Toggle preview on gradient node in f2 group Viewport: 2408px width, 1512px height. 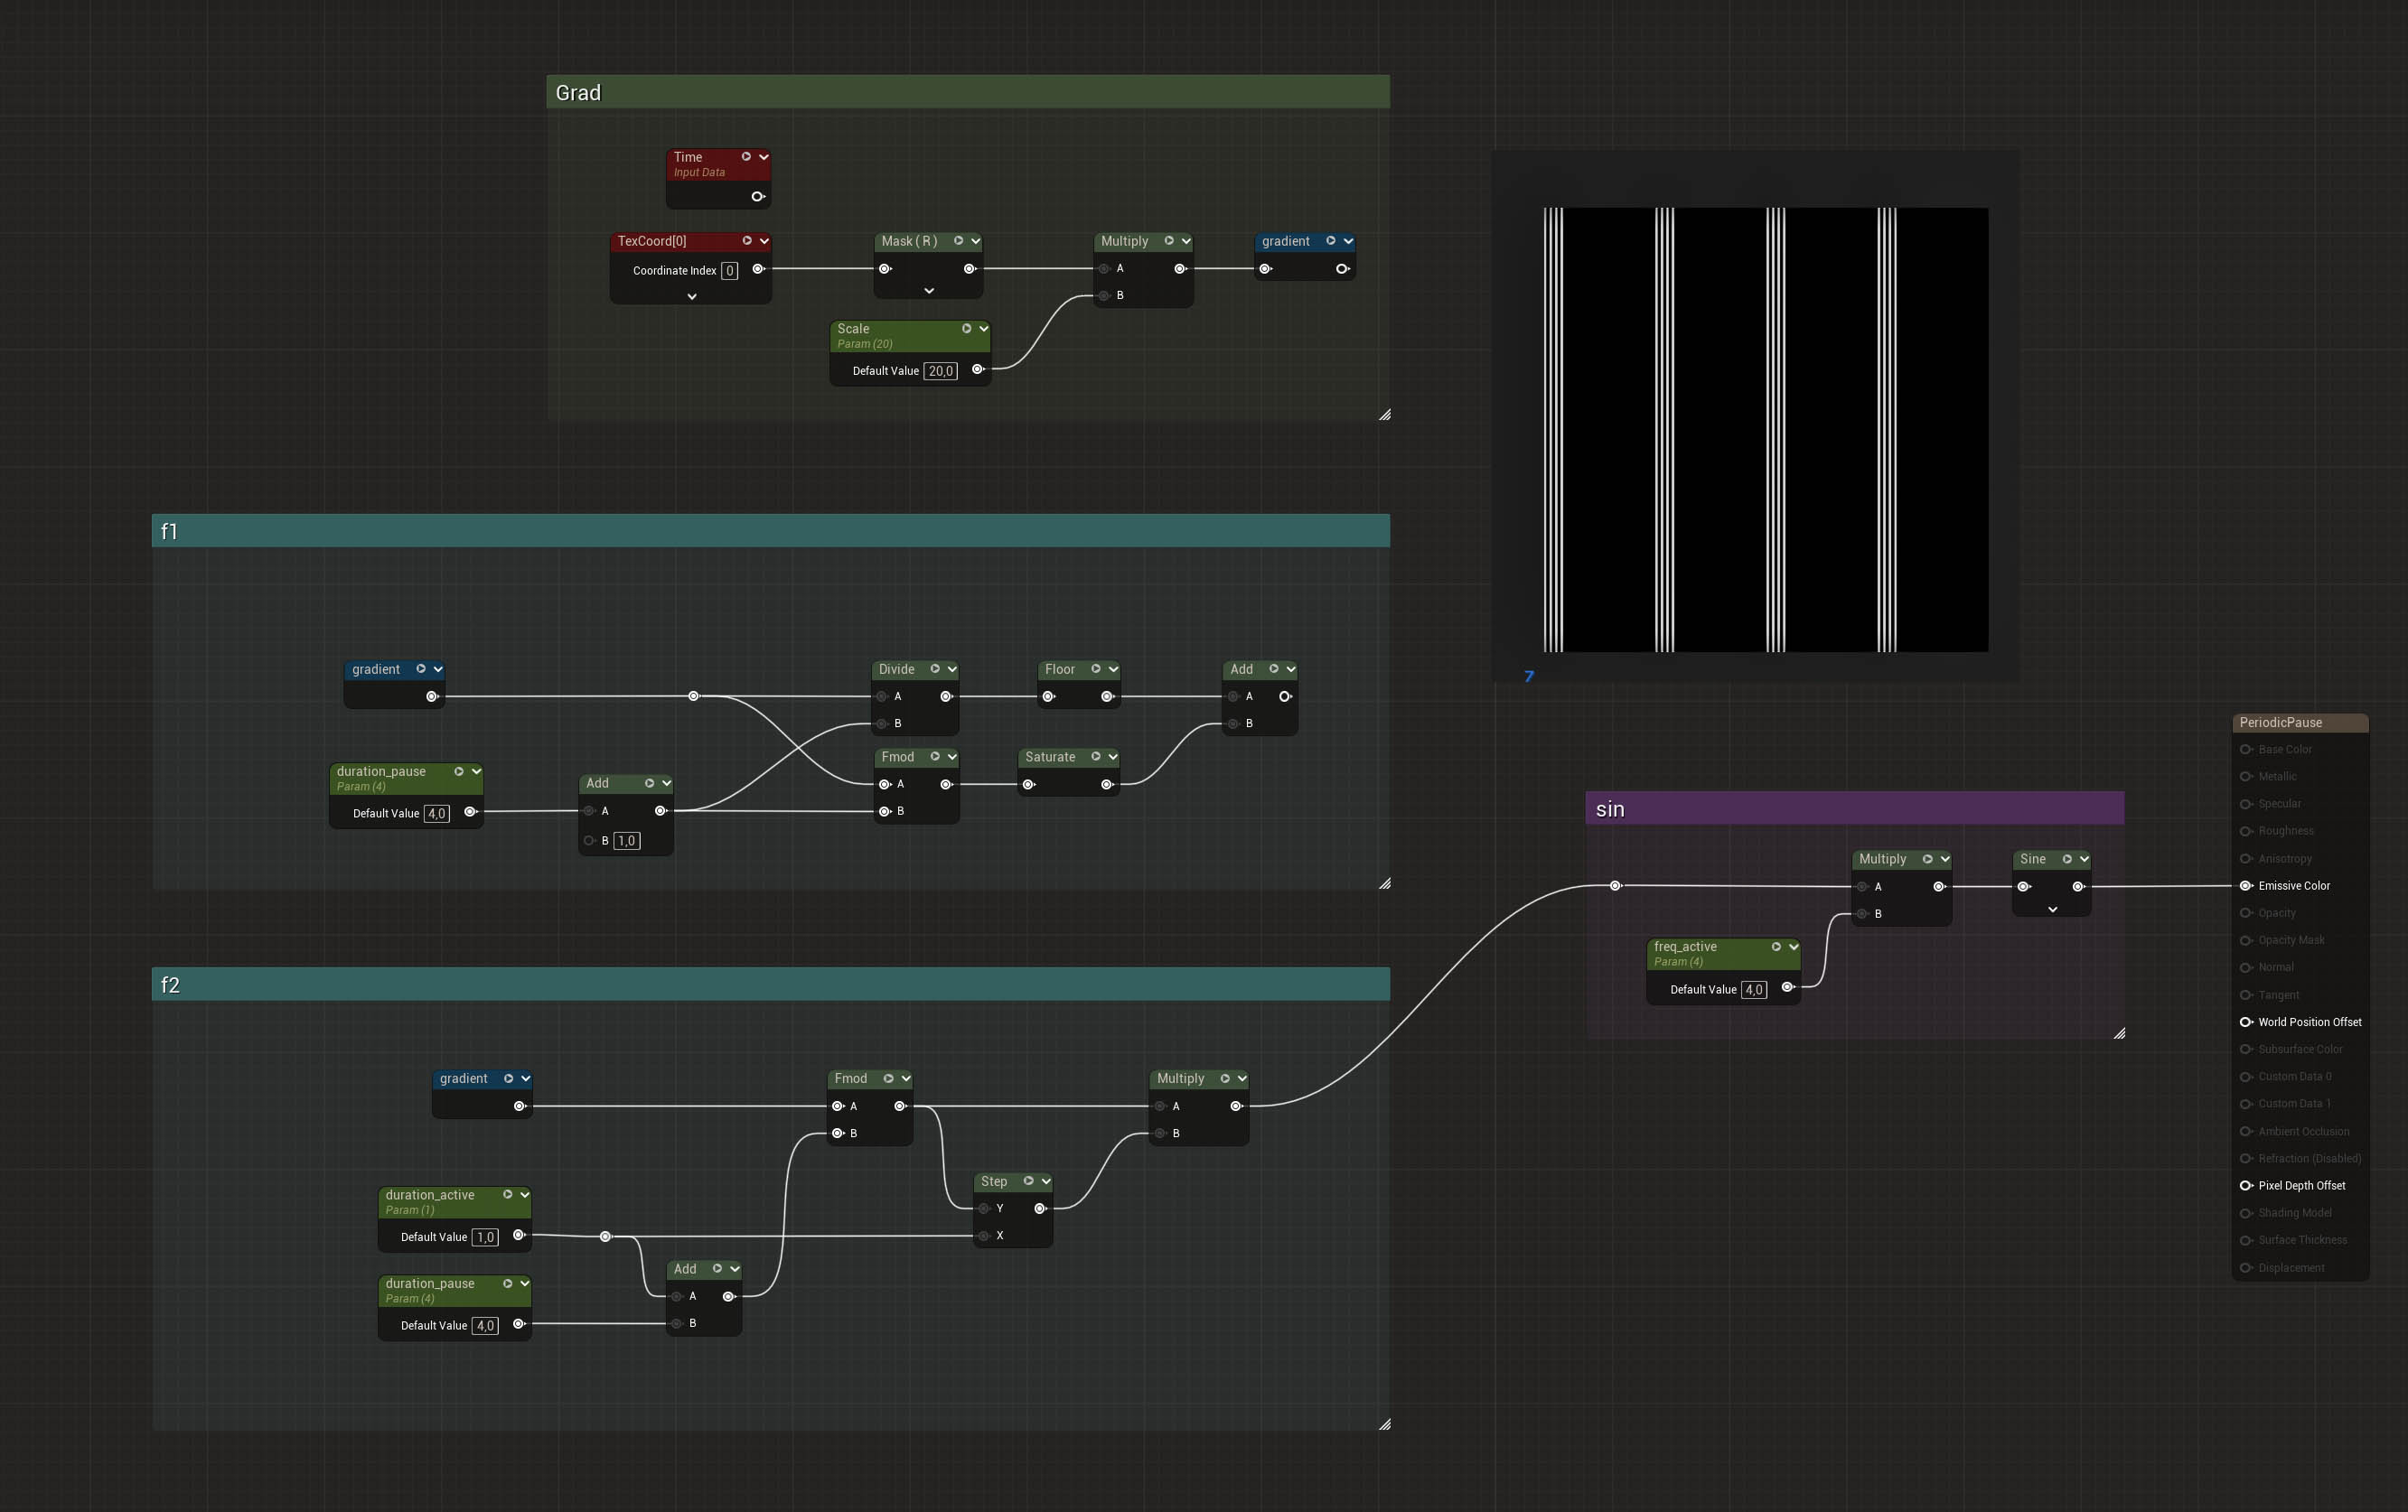pos(508,1078)
